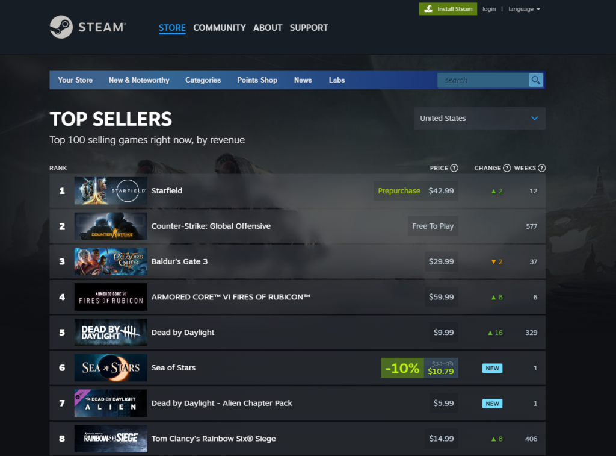Open the United States country dropdown

[479, 118]
